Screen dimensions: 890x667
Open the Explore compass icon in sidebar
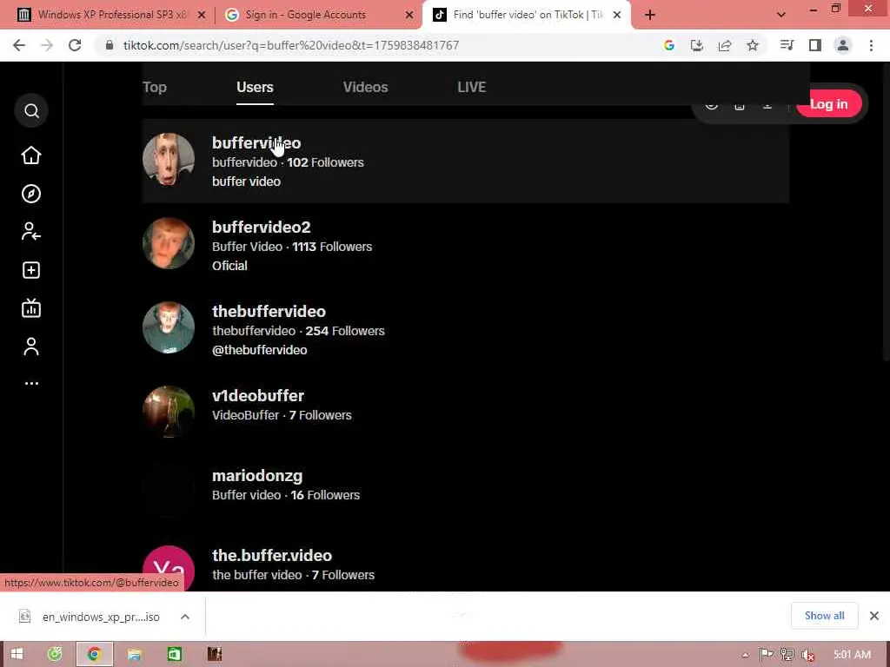31,194
